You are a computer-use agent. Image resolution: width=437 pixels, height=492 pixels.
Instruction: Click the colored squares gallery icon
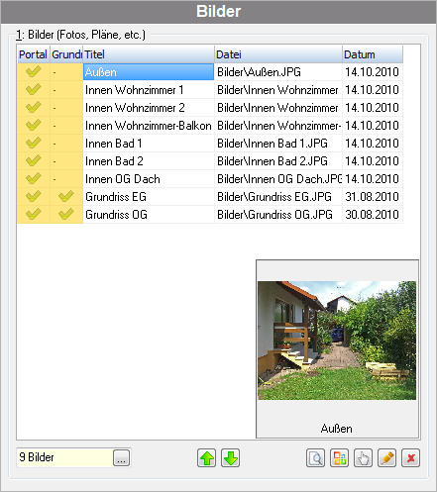[x=339, y=458]
